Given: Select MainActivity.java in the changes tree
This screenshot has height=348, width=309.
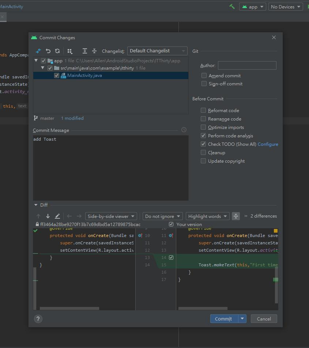Looking at the screenshot, I should point(84,75).
